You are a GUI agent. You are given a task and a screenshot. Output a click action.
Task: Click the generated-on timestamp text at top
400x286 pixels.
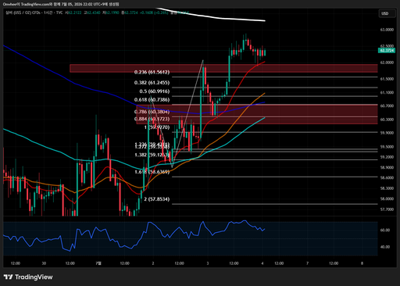pos(61,4)
